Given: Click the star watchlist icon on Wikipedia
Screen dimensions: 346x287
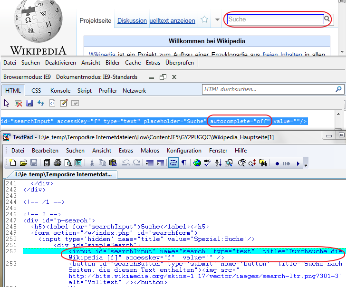Looking at the screenshot, I should (204, 19).
